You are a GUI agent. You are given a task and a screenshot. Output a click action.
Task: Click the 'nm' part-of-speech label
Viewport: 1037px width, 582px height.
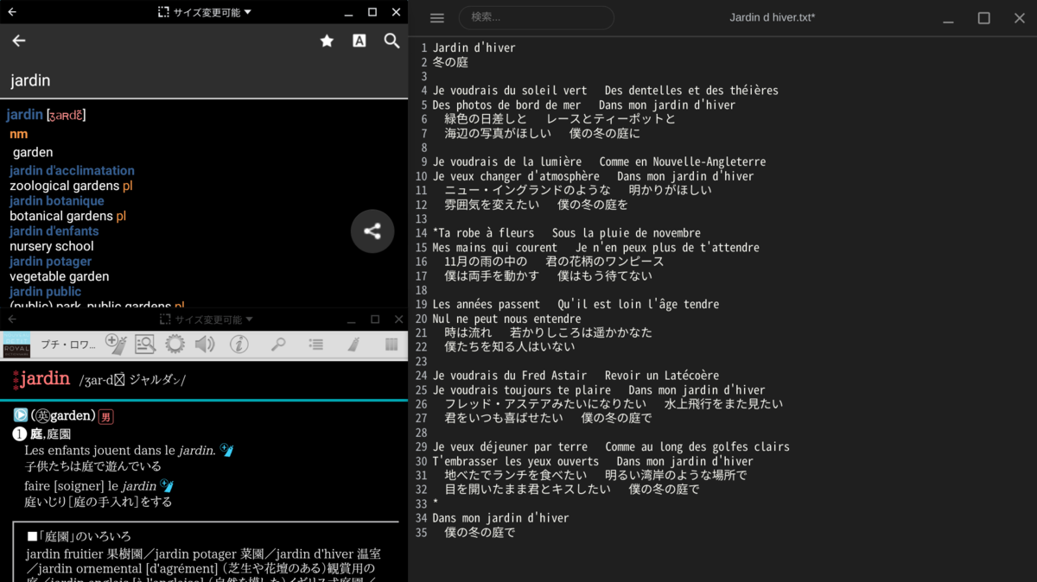point(18,134)
